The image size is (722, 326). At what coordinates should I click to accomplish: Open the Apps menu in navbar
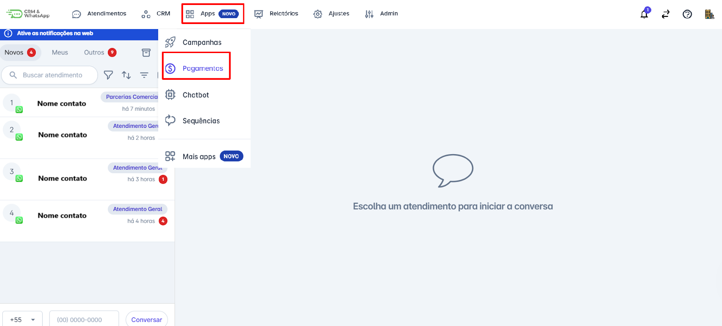tap(212, 14)
